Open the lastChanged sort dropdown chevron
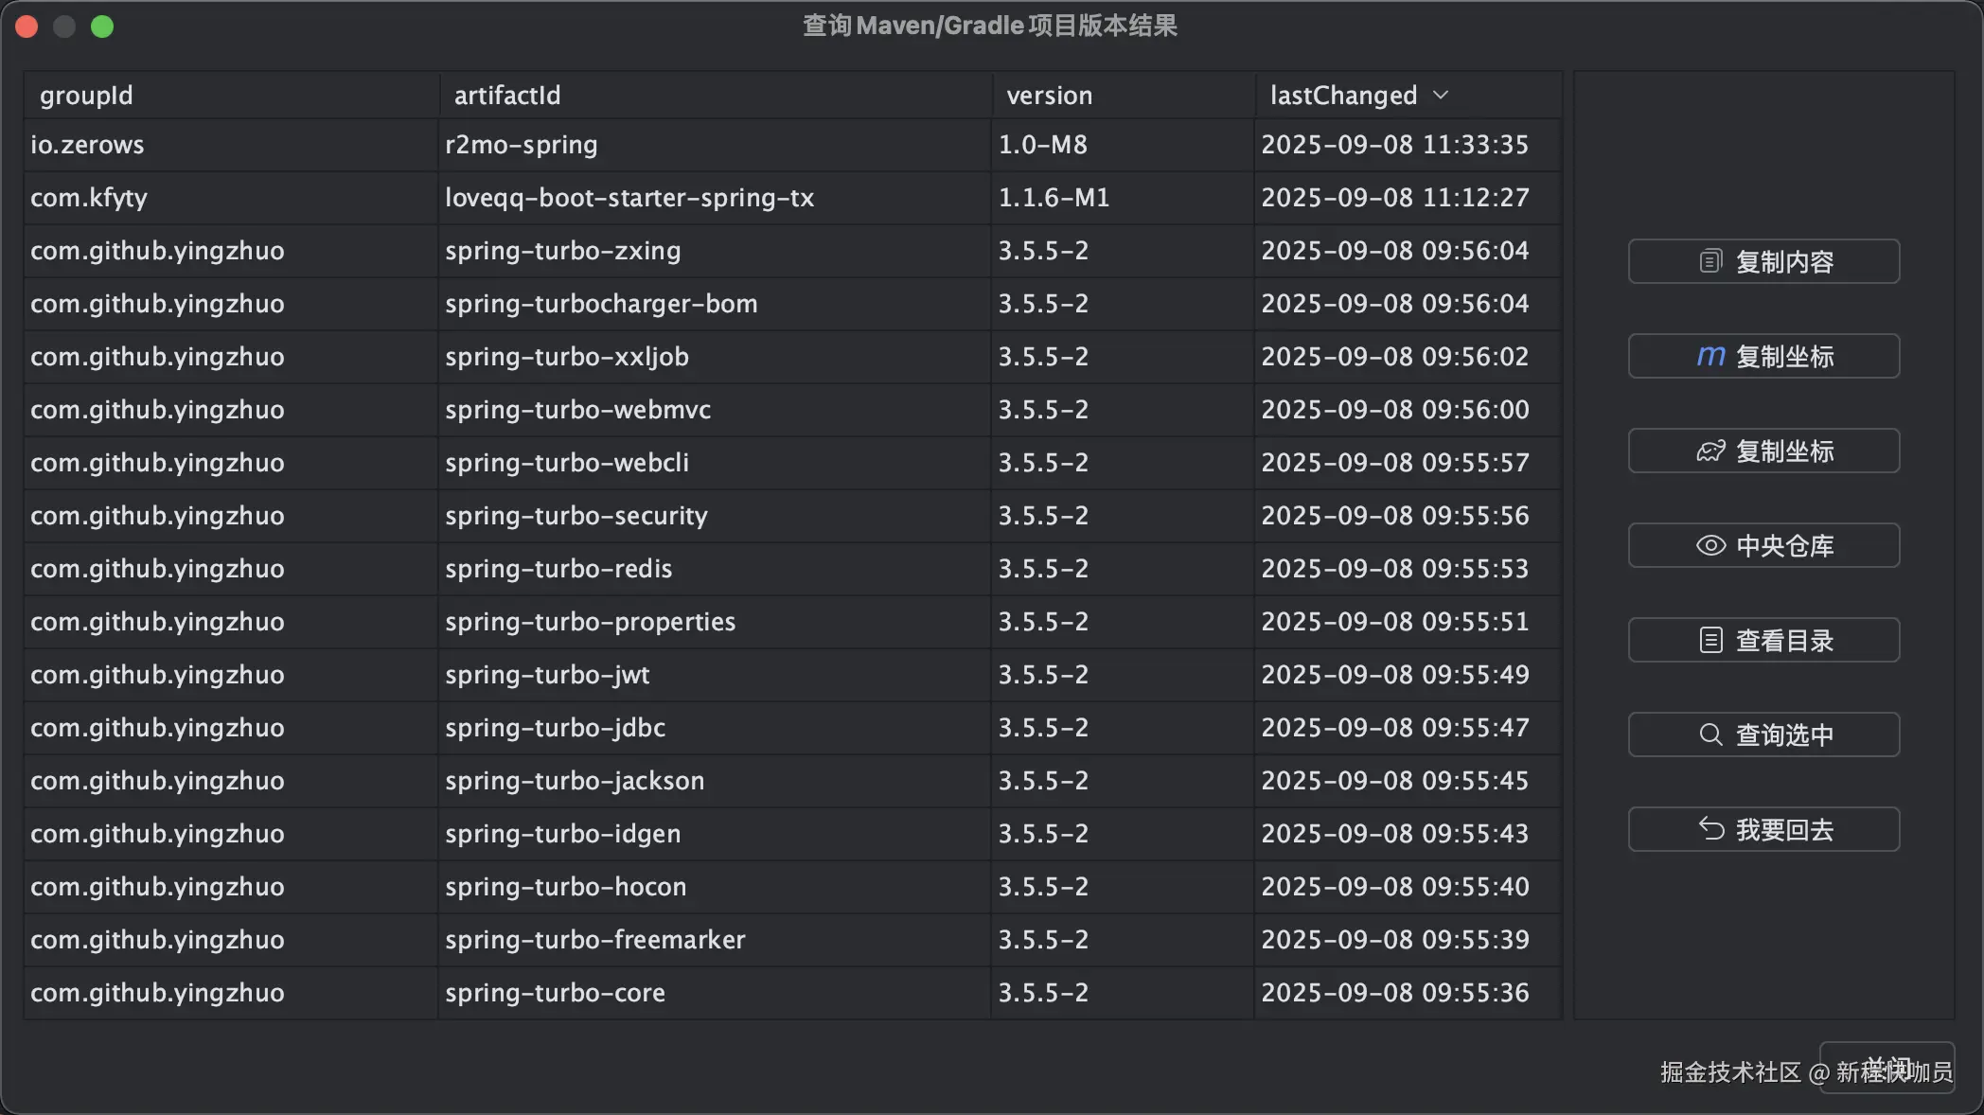Image resolution: width=1984 pixels, height=1115 pixels. pos(1442,96)
